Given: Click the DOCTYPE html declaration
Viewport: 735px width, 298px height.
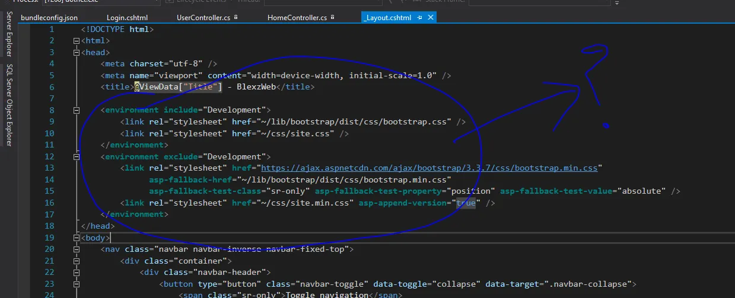Looking at the screenshot, I should pos(117,29).
